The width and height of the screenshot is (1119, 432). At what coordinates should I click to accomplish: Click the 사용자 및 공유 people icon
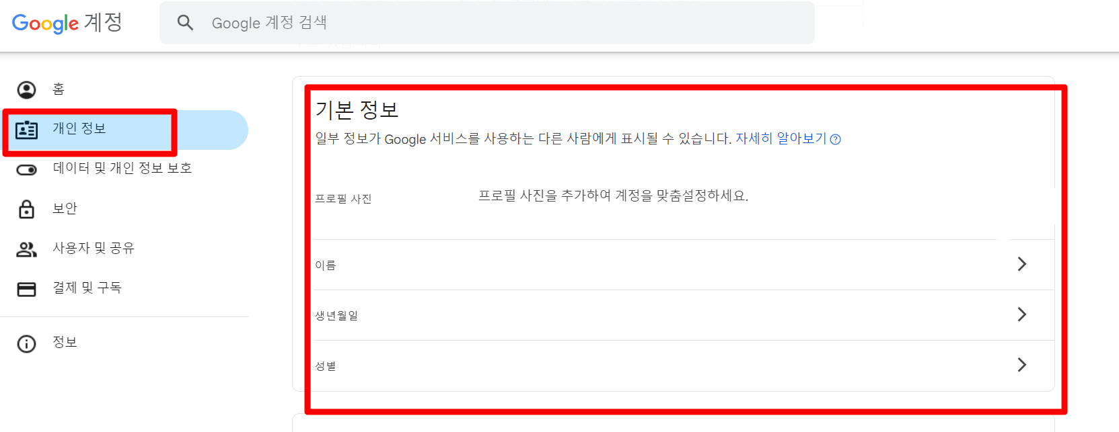tap(26, 249)
